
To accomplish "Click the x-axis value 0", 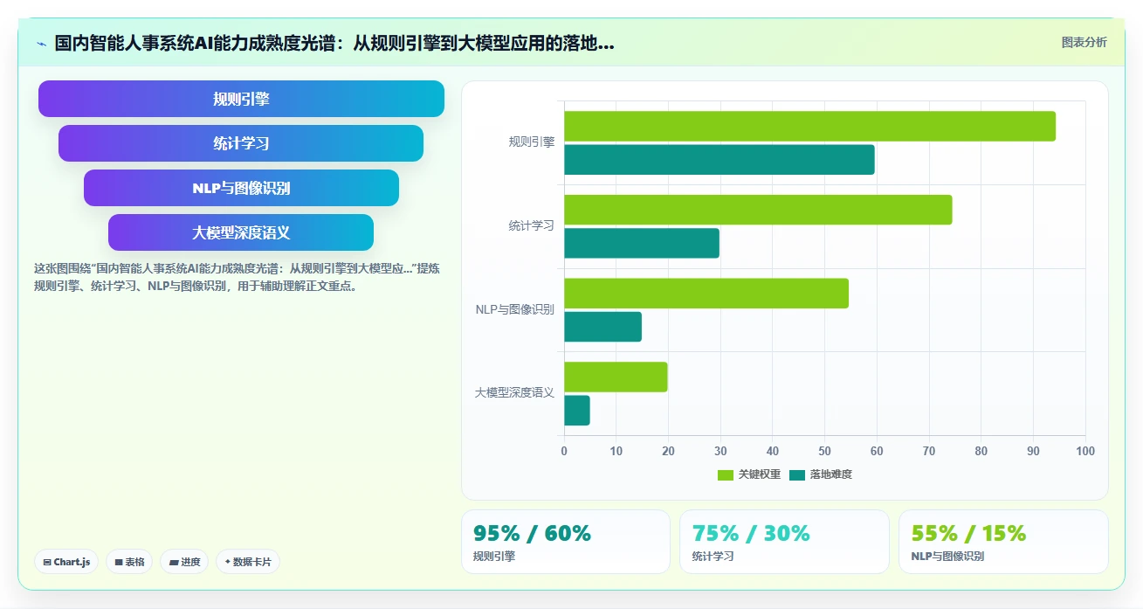I will (x=564, y=452).
